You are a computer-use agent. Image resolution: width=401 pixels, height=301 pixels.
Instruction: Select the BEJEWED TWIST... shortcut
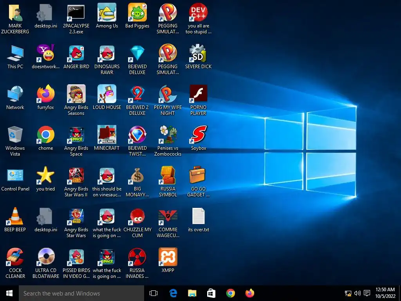(137, 135)
